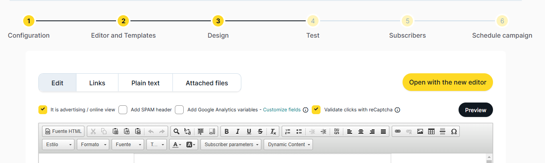
Task: Insert an image into the email
Action: [x=420, y=131]
